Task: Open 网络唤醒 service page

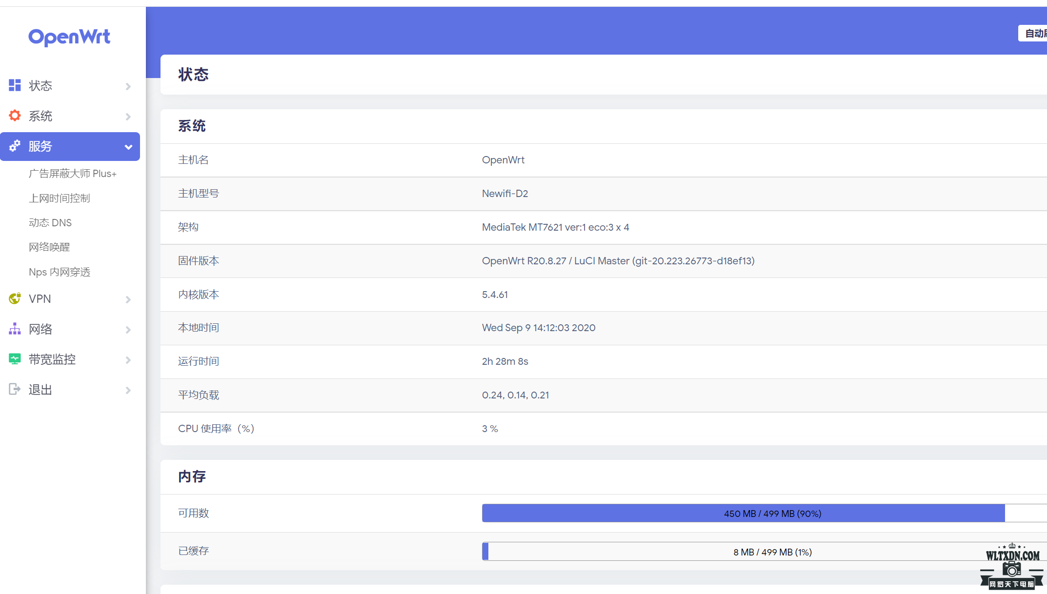Action: click(x=49, y=247)
